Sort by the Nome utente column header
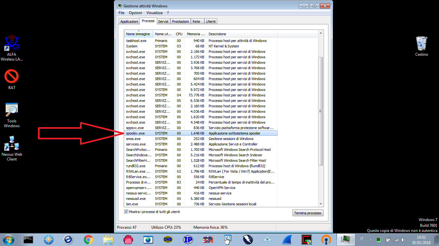This screenshot has height=246, width=439. click(164, 34)
